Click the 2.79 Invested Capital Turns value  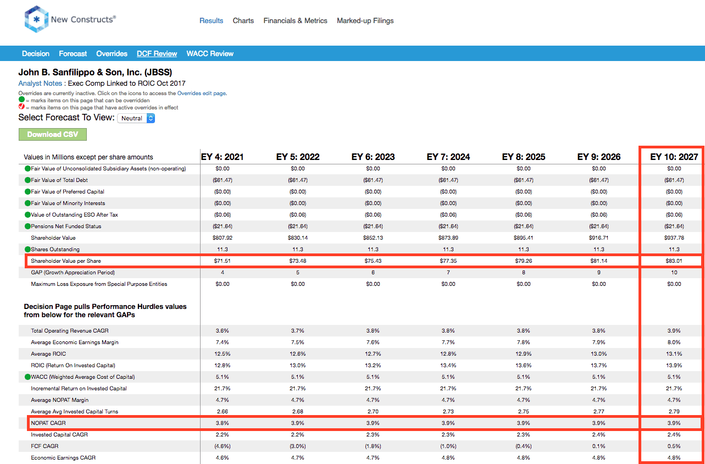(x=674, y=412)
